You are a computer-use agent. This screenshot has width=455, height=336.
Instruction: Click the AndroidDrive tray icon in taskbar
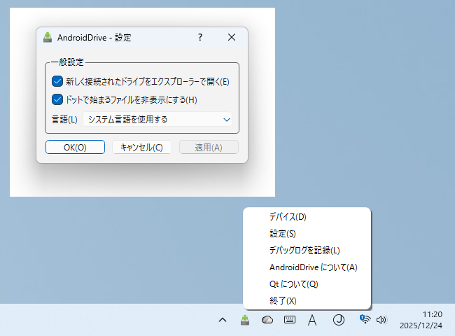(245, 320)
